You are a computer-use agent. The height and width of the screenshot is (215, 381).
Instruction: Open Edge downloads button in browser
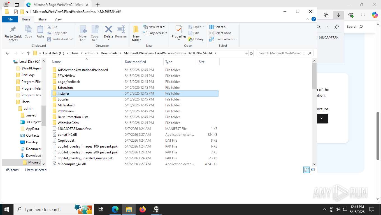(x=338, y=15)
